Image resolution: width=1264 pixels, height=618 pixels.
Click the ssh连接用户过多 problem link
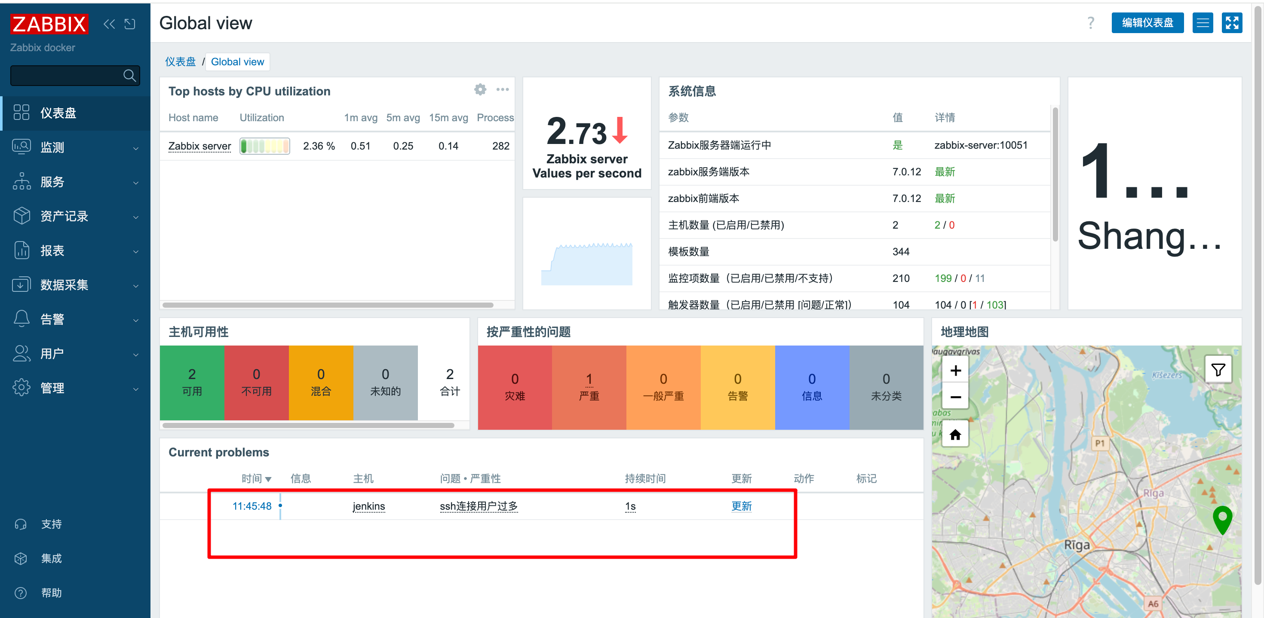(479, 506)
